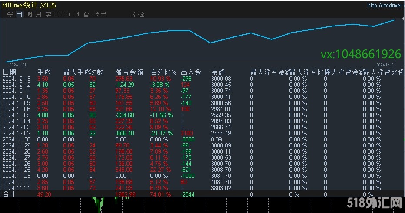Open the 币 currency tab

coord(67,14)
